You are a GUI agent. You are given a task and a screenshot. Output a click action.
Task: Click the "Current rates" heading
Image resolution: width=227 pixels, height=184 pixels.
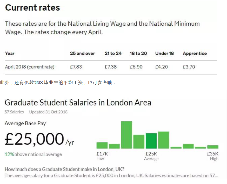32,8
